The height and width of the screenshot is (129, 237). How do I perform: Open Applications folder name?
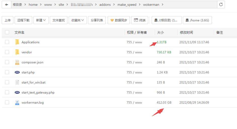click(x=30, y=42)
